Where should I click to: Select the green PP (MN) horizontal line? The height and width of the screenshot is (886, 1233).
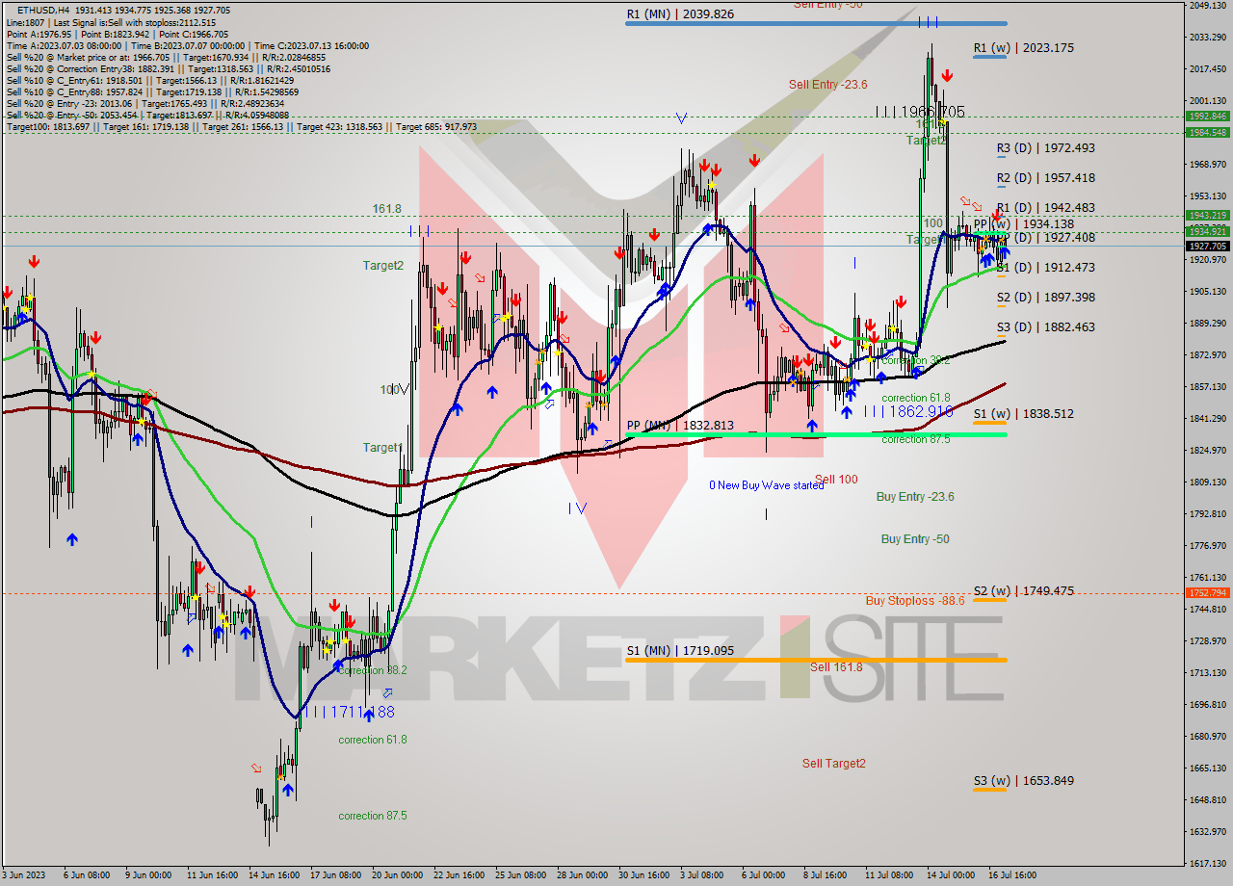coord(816,434)
